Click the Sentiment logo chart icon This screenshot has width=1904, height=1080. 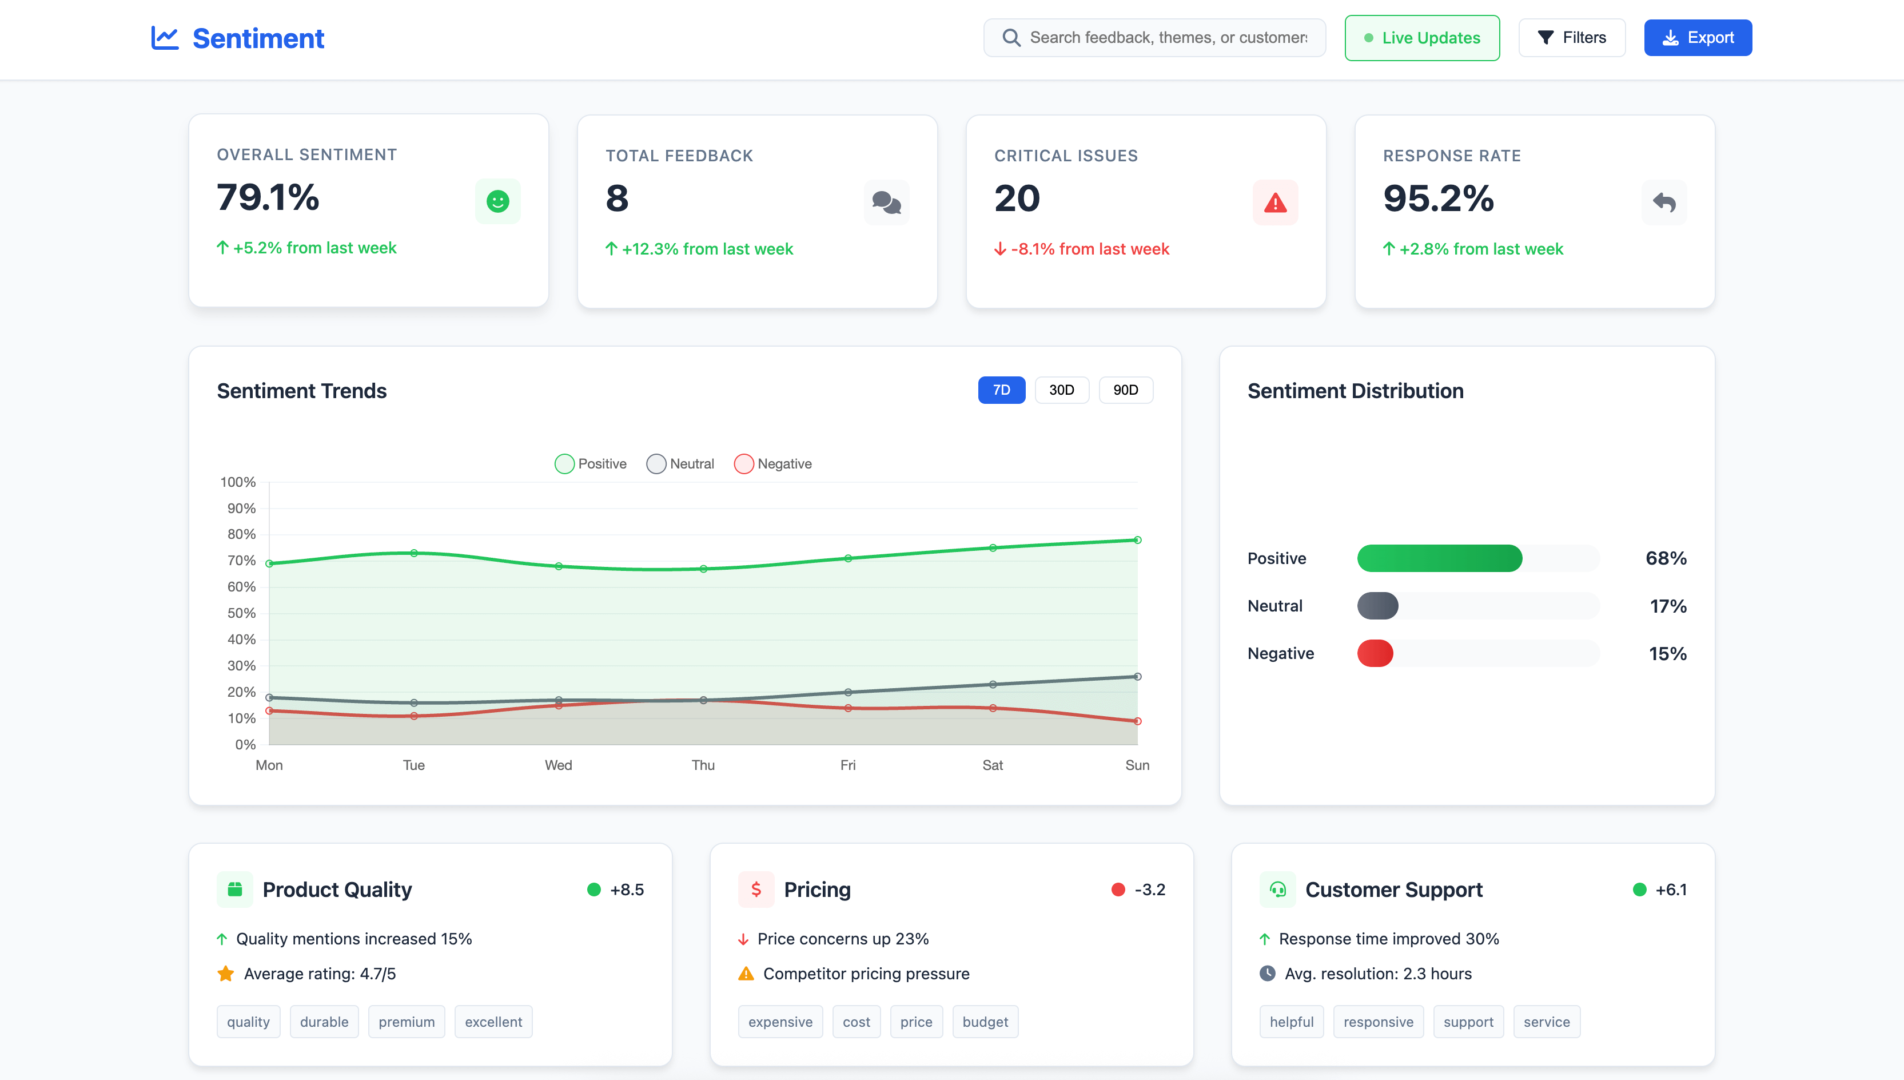coord(165,37)
